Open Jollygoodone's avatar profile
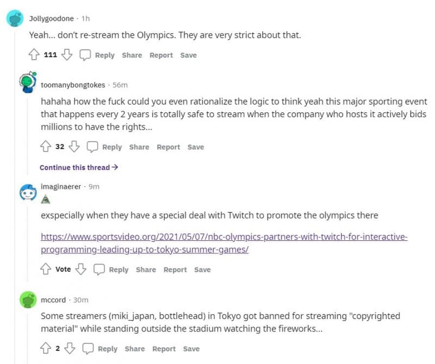435x364 pixels. pyautogui.click(x=15, y=19)
